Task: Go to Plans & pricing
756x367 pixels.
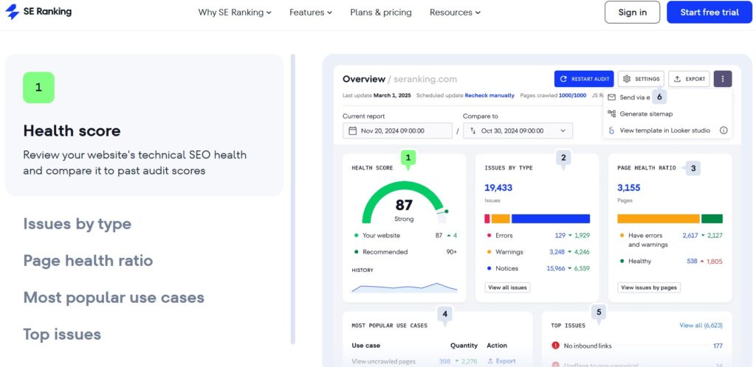Action: [381, 13]
